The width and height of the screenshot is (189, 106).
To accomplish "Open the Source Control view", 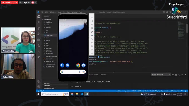I will coord(39,28).
